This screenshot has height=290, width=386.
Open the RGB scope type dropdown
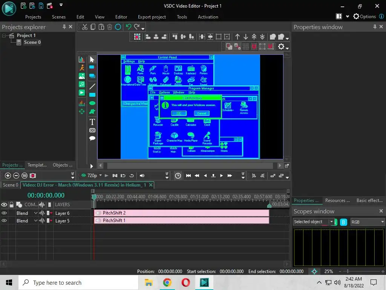[x=367, y=222]
